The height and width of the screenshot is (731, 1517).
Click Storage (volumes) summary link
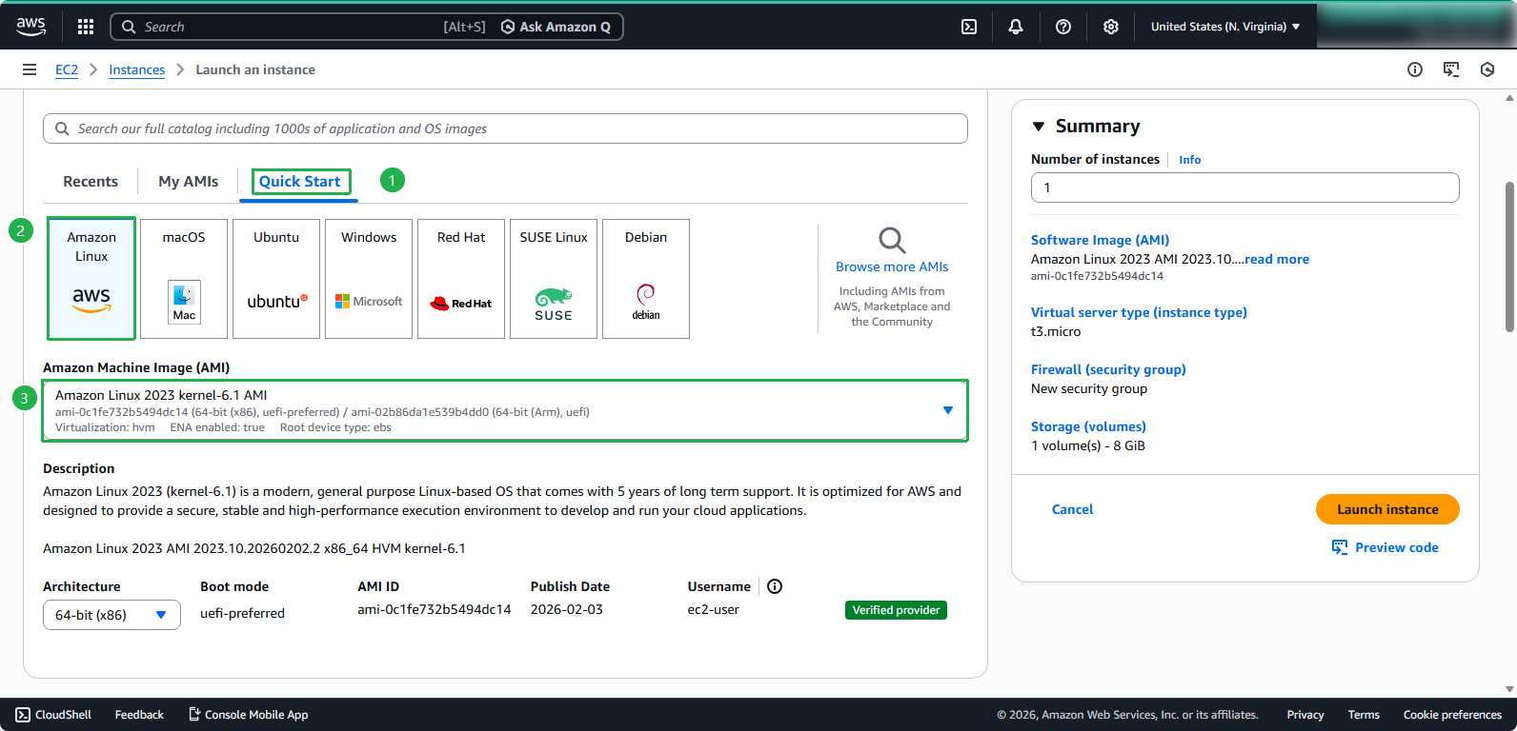click(1088, 426)
